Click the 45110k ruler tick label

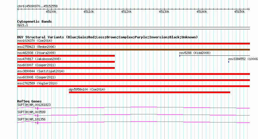point(89,12)
